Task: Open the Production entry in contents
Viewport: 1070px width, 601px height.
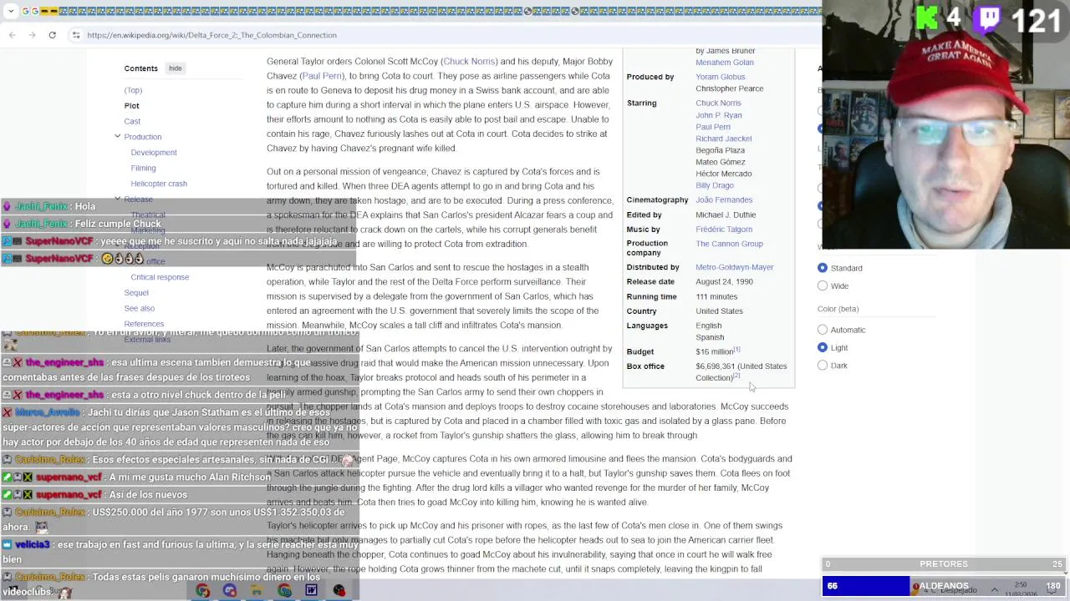Action: (x=142, y=137)
